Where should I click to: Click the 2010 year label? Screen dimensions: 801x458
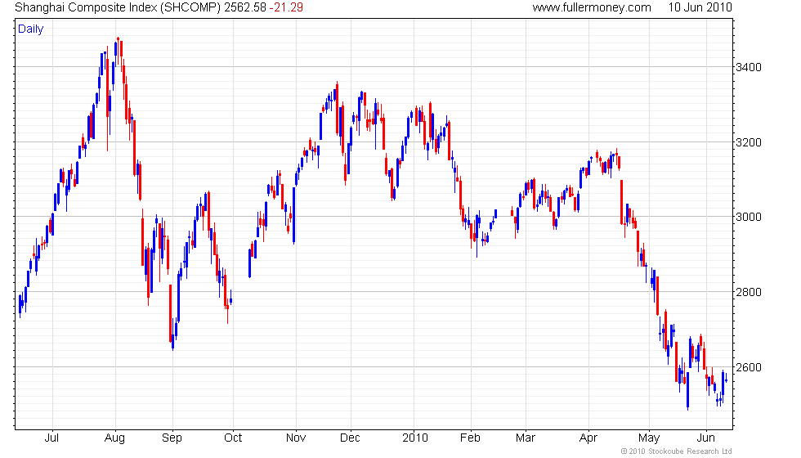click(x=415, y=438)
